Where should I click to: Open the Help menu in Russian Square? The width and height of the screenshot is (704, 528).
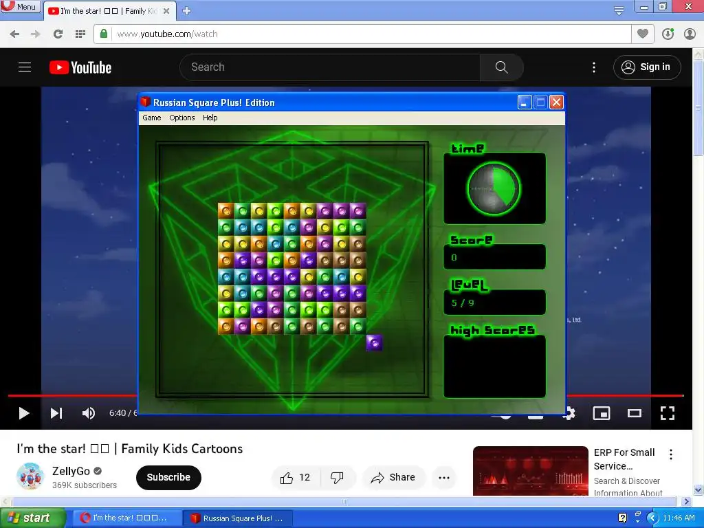point(210,118)
